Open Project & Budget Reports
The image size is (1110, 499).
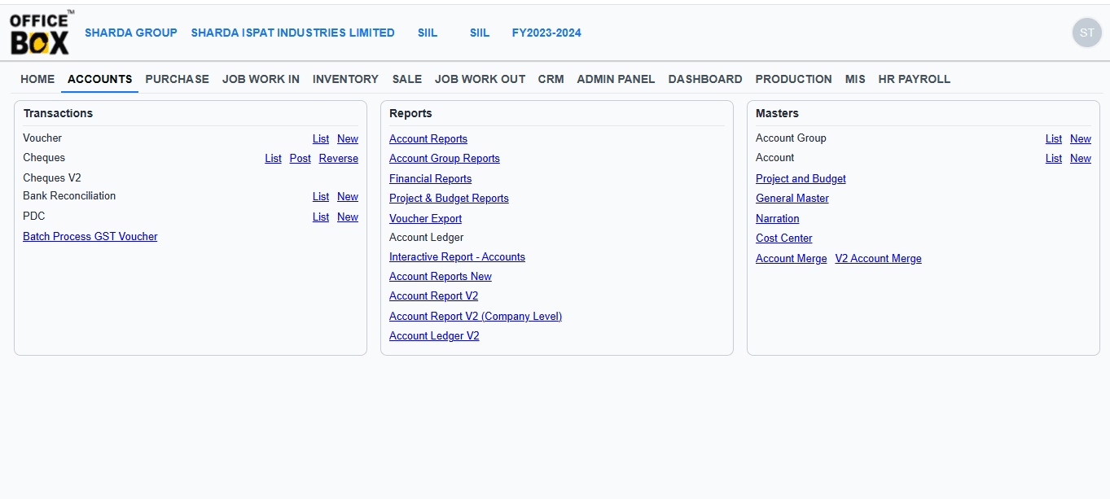(449, 199)
